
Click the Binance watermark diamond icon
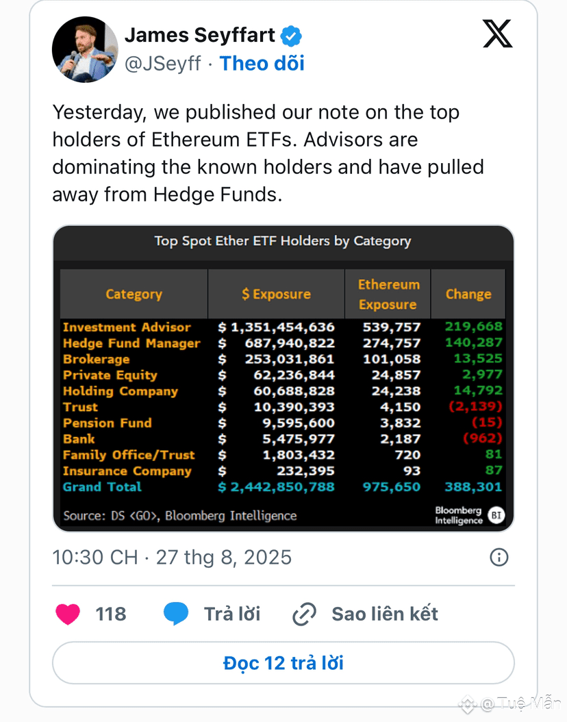(468, 704)
